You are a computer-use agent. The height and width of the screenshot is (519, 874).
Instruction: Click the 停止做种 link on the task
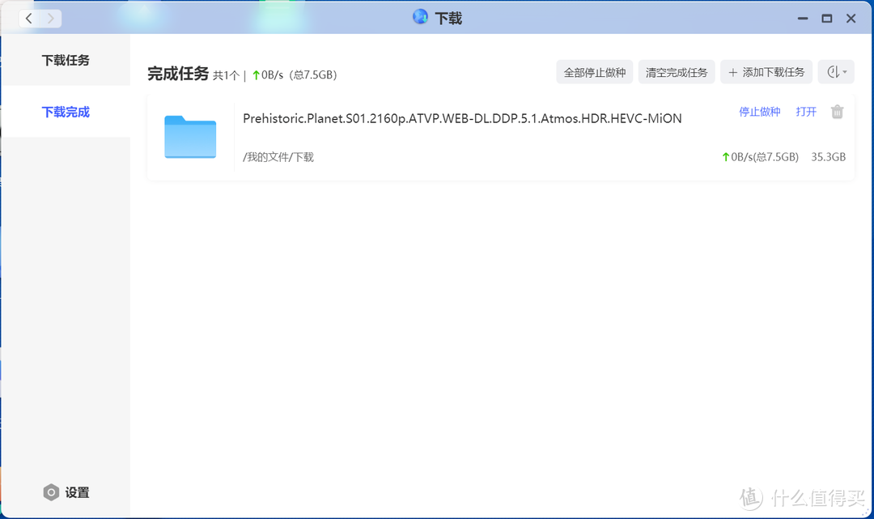(759, 112)
